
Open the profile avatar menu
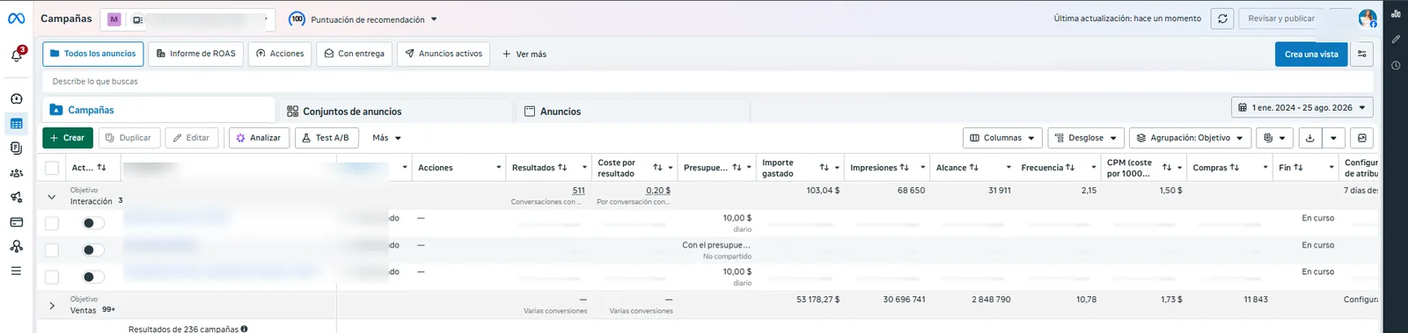[1367, 18]
